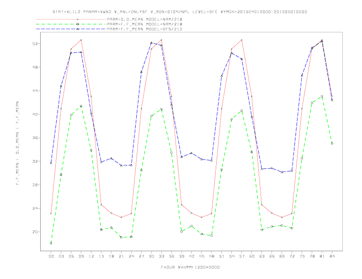Click x-axis tick label 15

[101, 256]
